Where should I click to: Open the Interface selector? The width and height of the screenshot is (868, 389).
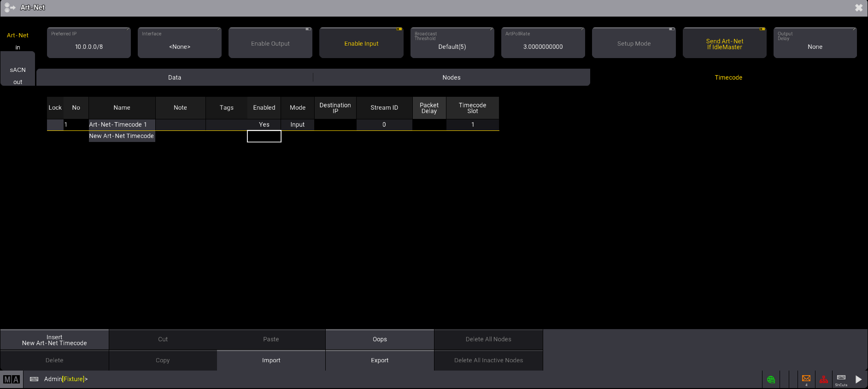tap(180, 43)
